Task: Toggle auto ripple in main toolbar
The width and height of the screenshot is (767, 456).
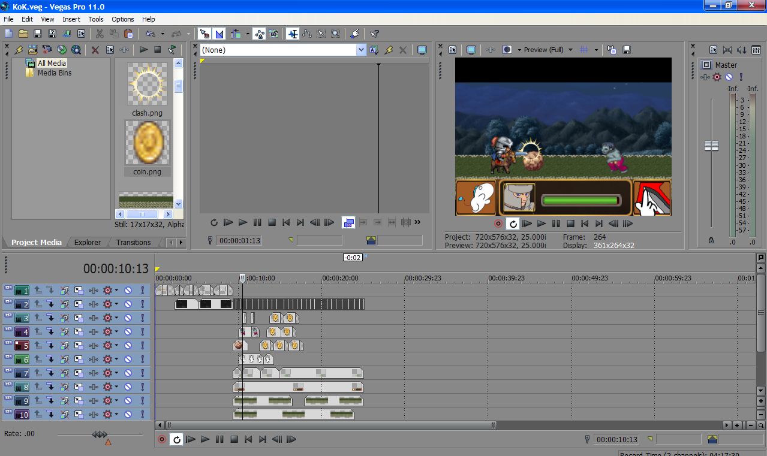Action: tap(236, 34)
